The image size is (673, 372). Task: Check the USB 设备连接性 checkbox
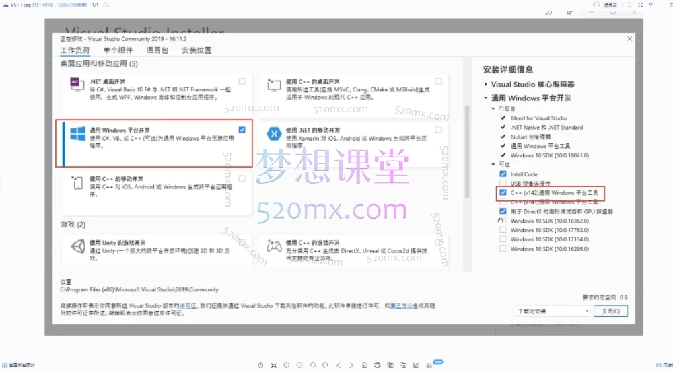coord(503,183)
